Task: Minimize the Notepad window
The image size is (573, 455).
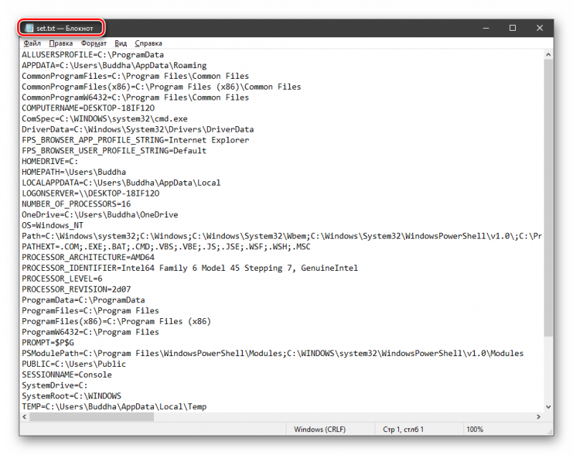Action: pyautogui.click(x=486, y=28)
